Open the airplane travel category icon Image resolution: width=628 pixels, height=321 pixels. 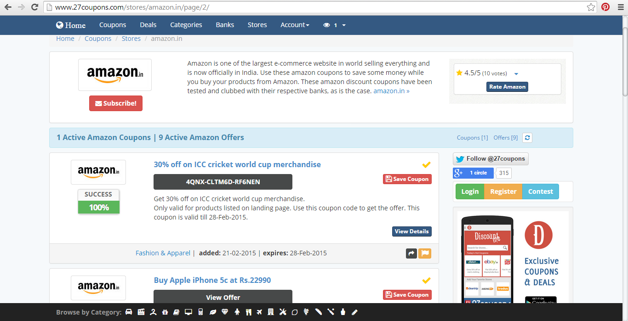[x=259, y=312]
